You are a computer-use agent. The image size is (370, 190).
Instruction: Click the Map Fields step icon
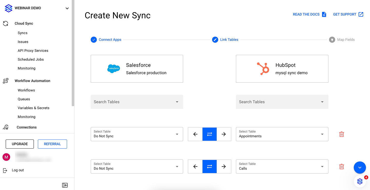click(x=332, y=40)
